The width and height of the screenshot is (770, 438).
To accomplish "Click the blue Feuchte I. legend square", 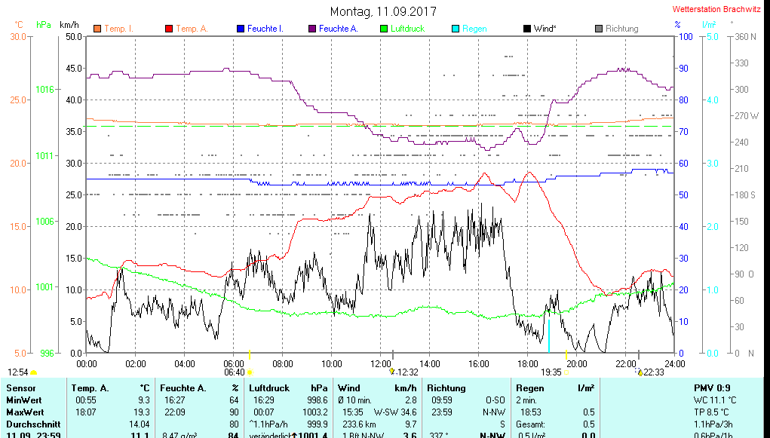I will click(x=241, y=29).
